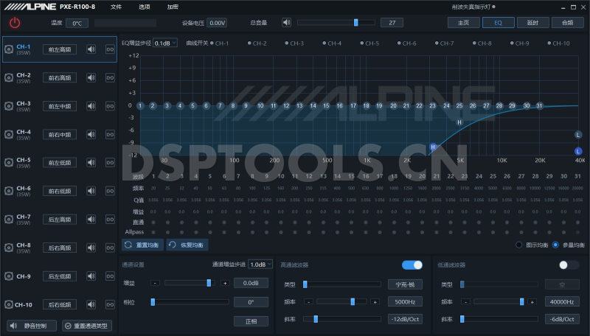The height and width of the screenshot is (336, 590).
Task: Click the link icon for CH-2
Action: click(110, 77)
